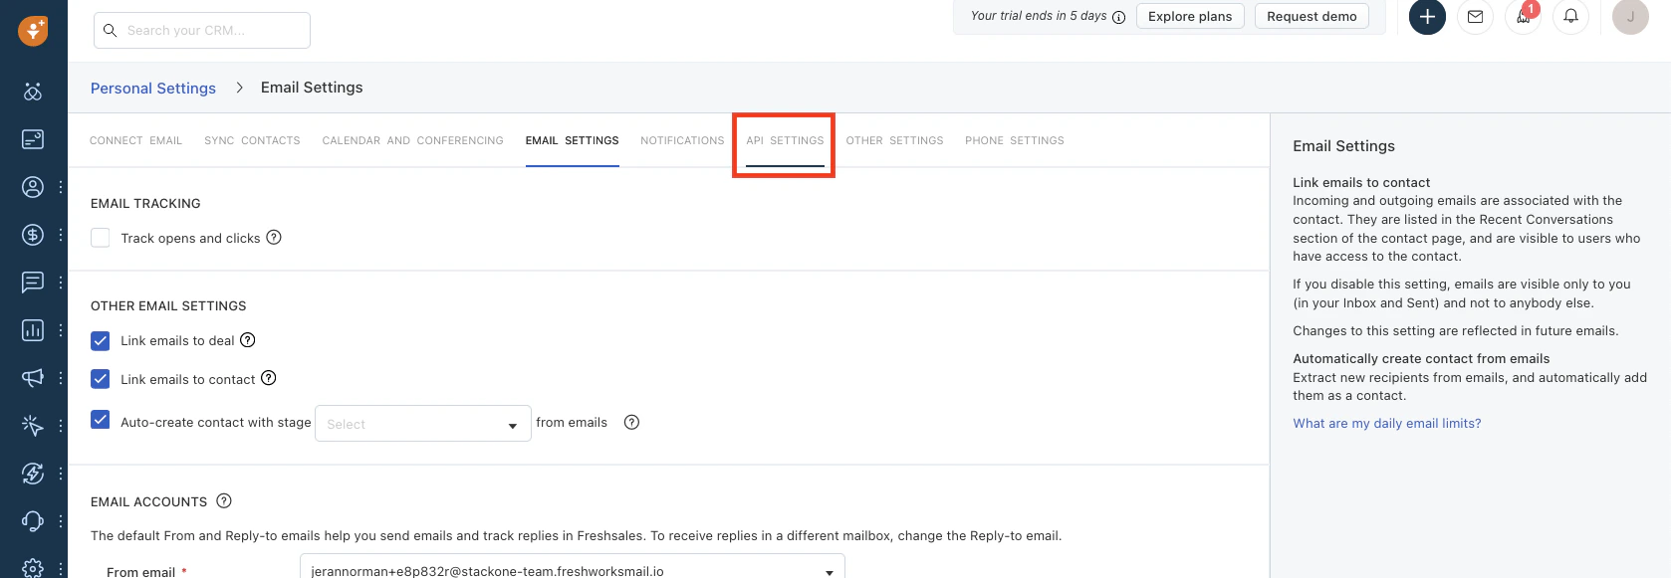Uncheck Link emails to deal
The height and width of the screenshot is (578, 1671).
(101, 341)
